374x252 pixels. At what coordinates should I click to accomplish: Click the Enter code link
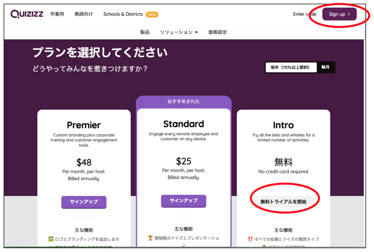click(305, 14)
